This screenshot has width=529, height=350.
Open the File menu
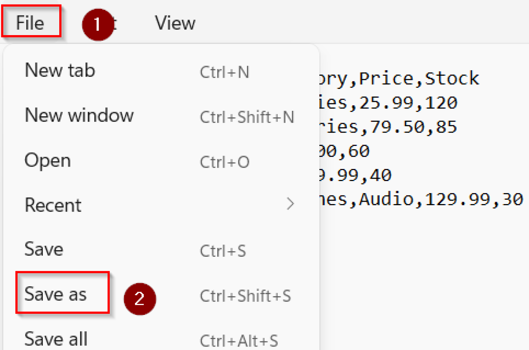point(30,23)
